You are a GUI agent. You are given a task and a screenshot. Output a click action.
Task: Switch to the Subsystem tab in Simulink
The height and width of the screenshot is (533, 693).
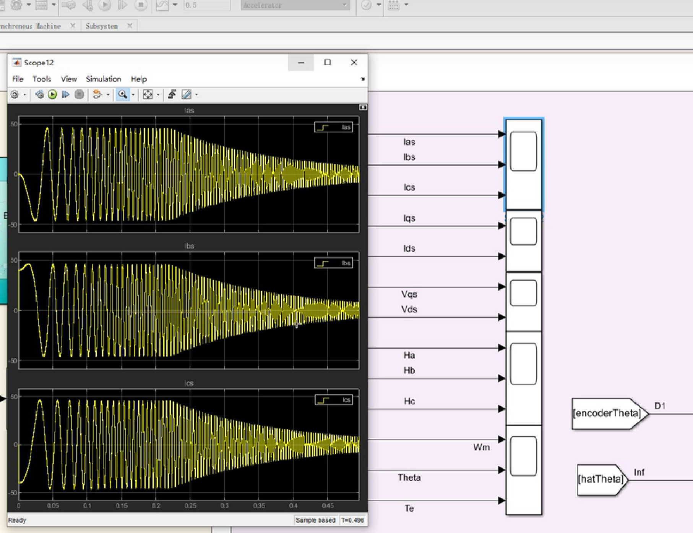(x=102, y=26)
